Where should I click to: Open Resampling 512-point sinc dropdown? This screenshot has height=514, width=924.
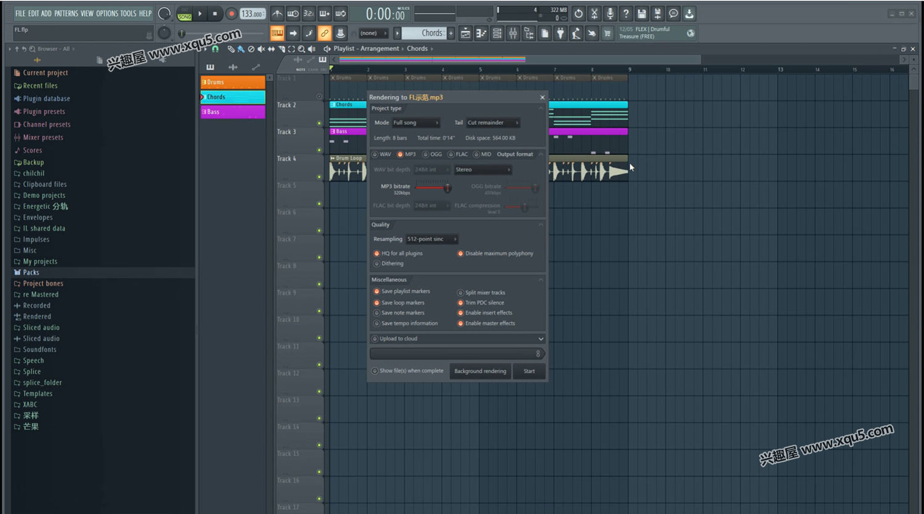pos(432,239)
